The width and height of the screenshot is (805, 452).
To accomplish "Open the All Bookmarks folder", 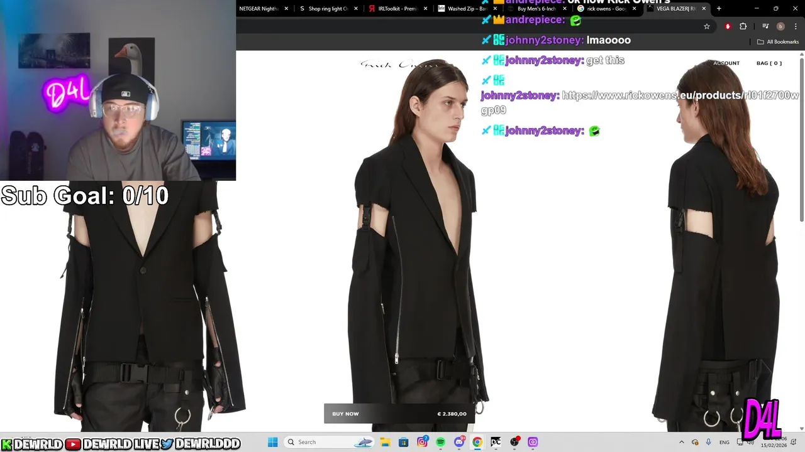I will 778,42.
